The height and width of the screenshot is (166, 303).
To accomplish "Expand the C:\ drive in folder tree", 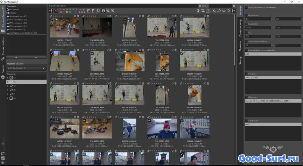I will tap(8, 78).
